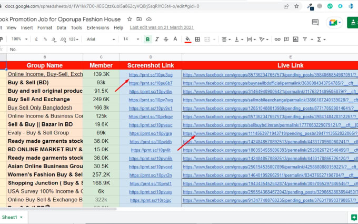Start Google Meet call button
The image size is (358, 224).
tap(335, 22)
